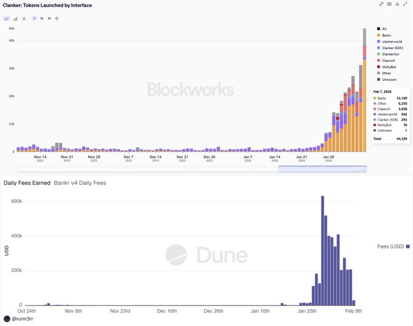Toggle MoltyBot series in legend
The image size is (413, 326).
pos(387,67)
